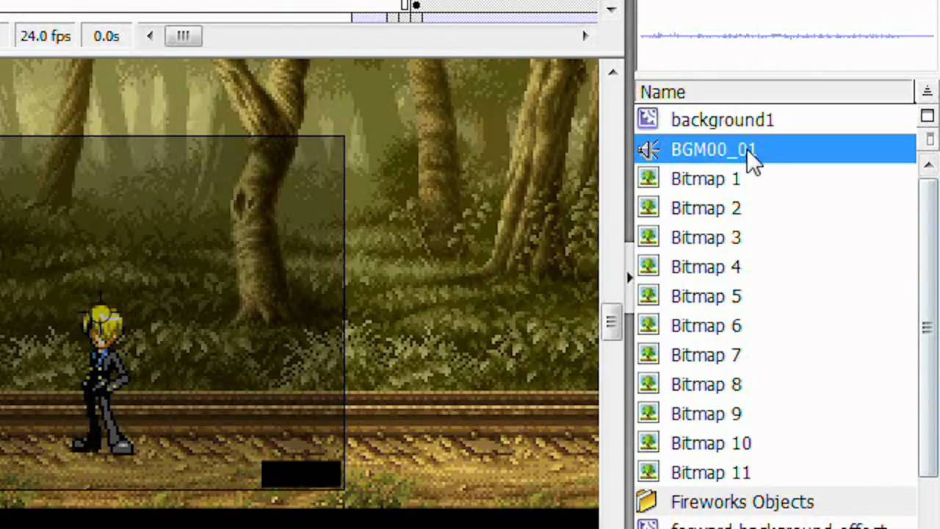
Task: Select the 'Bitmap 8' library item
Action: [x=775, y=384]
